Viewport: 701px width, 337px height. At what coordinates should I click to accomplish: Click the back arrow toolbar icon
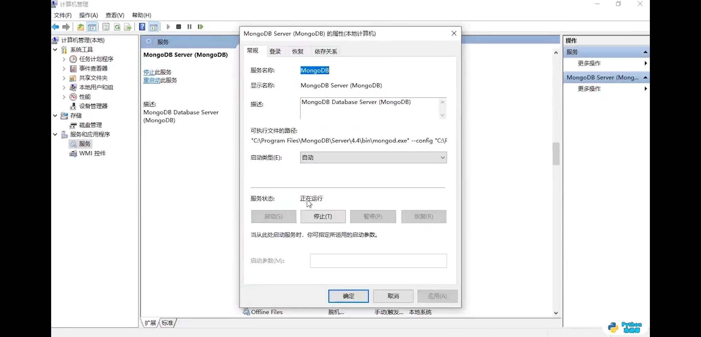(56, 27)
